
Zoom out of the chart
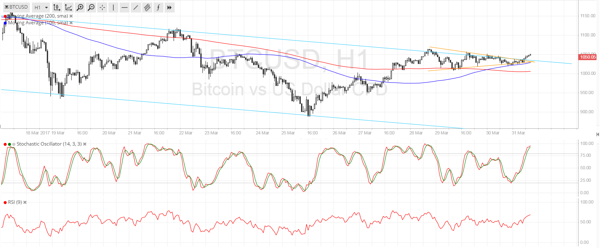(x=91, y=7)
